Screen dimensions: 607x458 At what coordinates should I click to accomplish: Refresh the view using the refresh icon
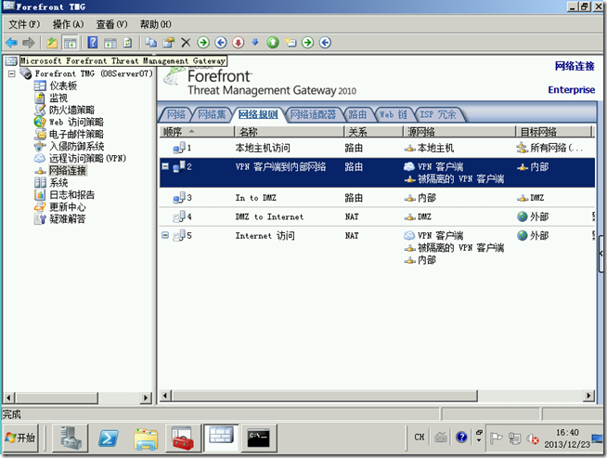128,43
